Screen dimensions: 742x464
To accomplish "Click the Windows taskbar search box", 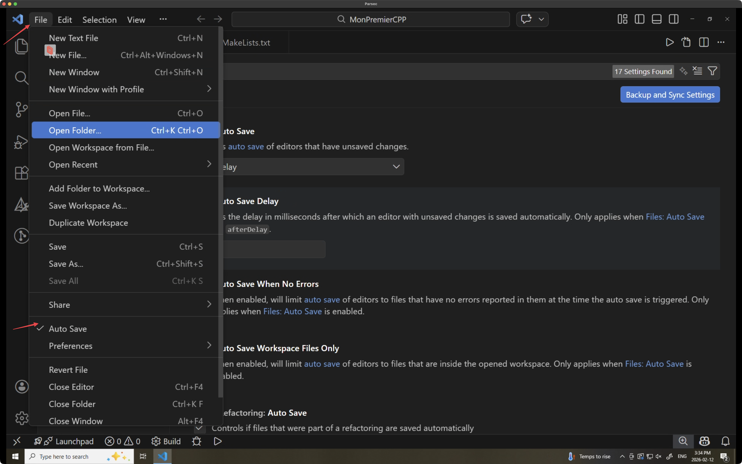I will pyautogui.click(x=79, y=456).
